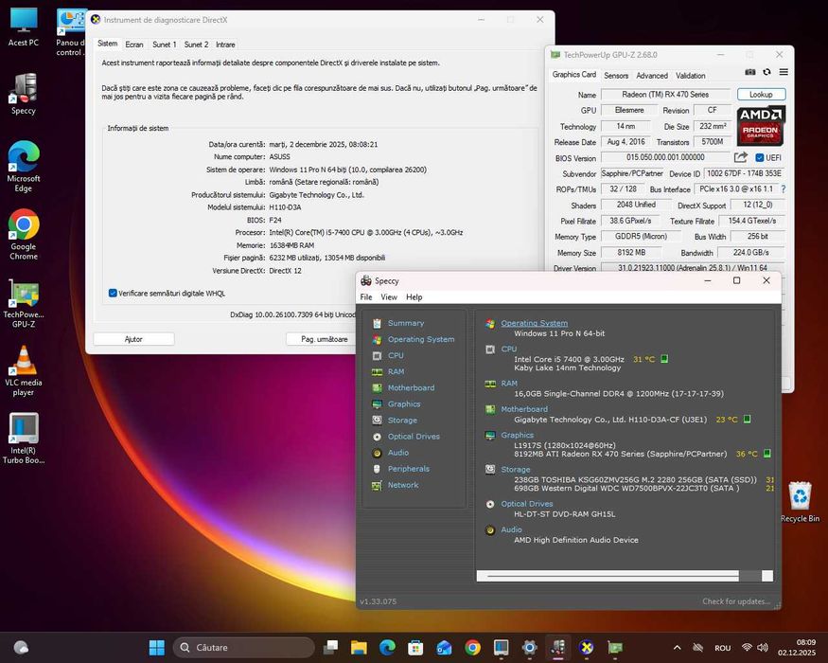Click the Lookup button in GPU-Z
Image resolution: width=828 pixels, height=663 pixels.
761,94
